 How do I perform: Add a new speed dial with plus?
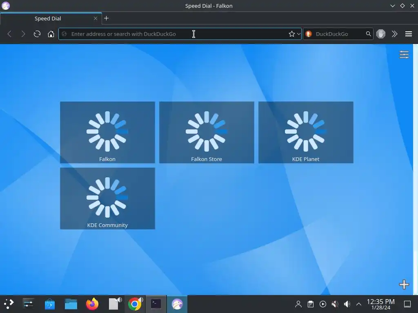tap(404, 284)
